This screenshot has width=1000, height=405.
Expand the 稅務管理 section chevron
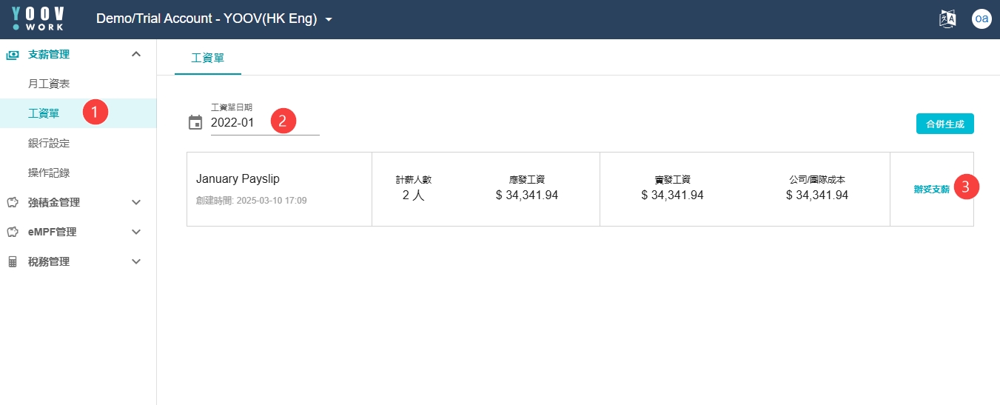click(136, 261)
